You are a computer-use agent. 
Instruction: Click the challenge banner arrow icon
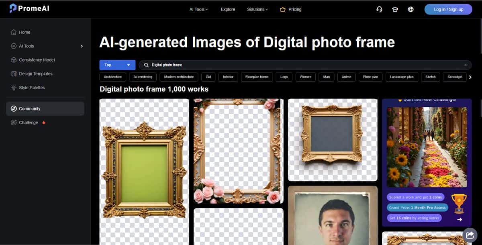460,219
